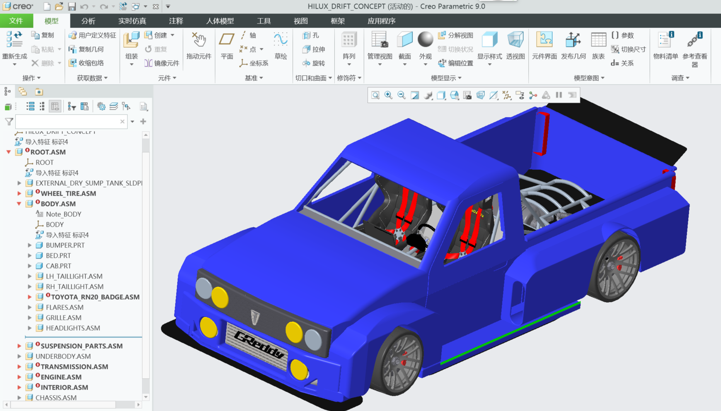
Task: Click the Repaint screen icon
Action: [415, 95]
